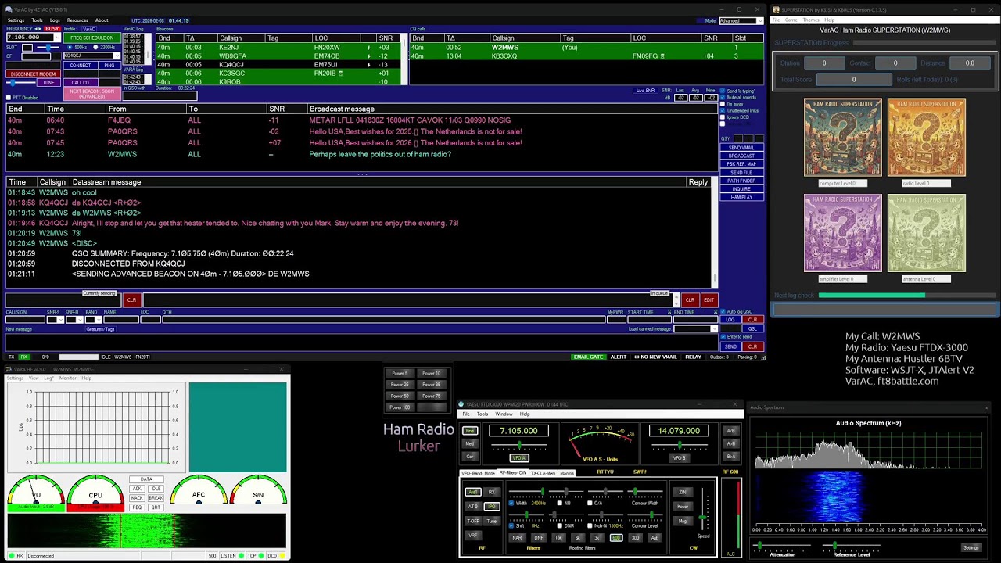Click the radio Level 0 card thumbnail
The image size is (1001, 563).
[x=927, y=138]
